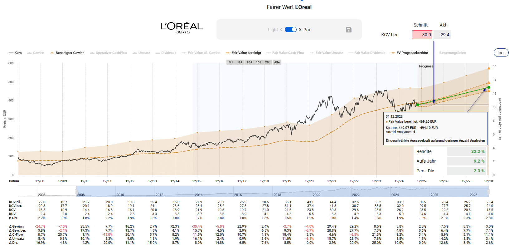
Task: Toggle the Light/Pro mode switch
Action: pyautogui.click(x=291, y=29)
